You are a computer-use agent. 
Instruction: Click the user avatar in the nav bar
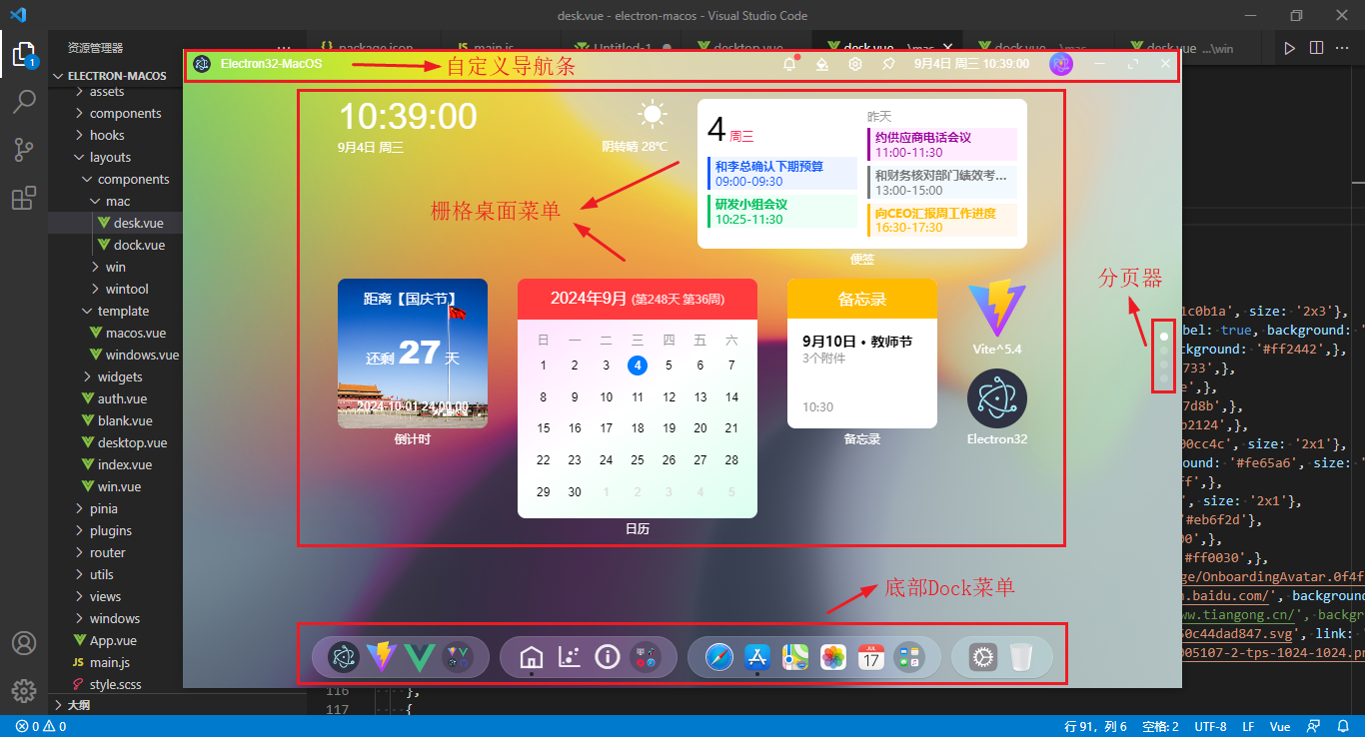(1061, 64)
